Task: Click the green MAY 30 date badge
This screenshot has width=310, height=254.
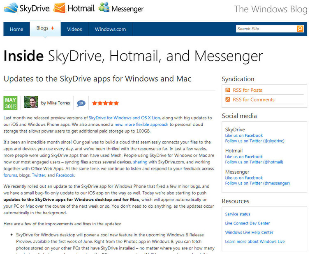Action: click(10, 103)
